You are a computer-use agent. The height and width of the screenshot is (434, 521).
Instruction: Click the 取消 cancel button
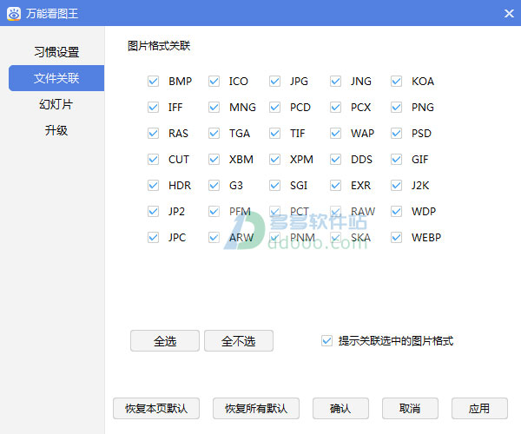tap(410, 409)
